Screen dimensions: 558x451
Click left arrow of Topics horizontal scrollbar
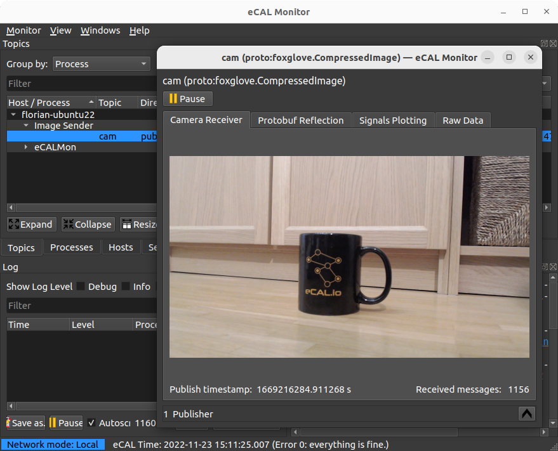11,207
